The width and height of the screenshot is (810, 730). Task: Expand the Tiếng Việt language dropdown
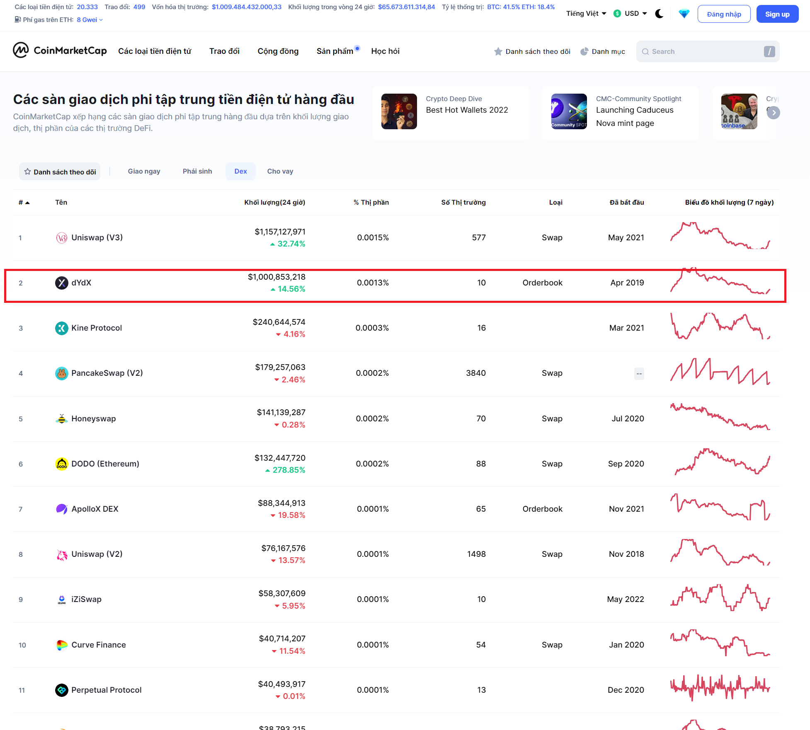click(586, 14)
